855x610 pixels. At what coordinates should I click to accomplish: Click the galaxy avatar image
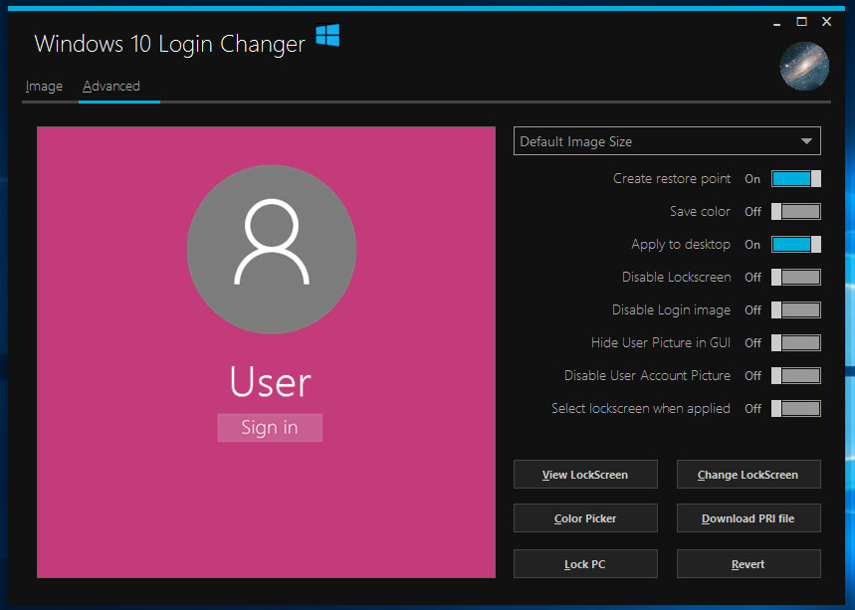pyautogui.click(x=804, y=66)
